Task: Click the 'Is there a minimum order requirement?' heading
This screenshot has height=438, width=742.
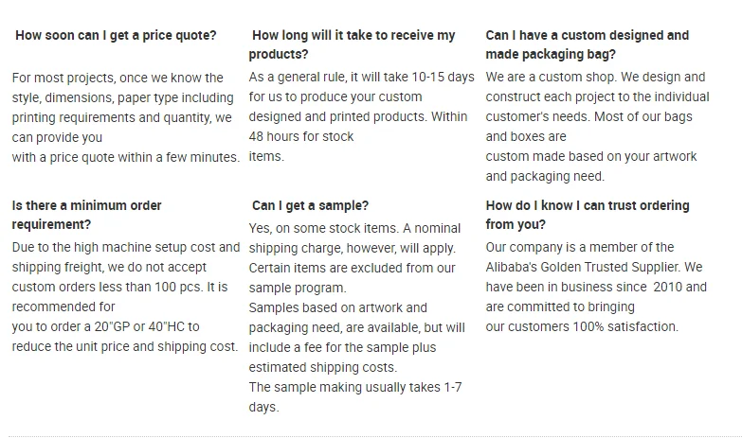Action: click(x=86, y=215)
